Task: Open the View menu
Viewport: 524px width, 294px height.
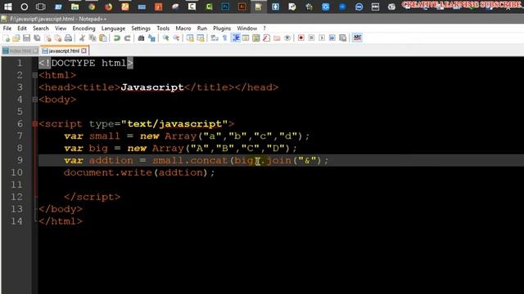Action: click(x=61, y=29)
